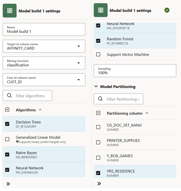The width and height of the screenshot is (181, 191).
Task: Click the Decision Trees label
Action: 28,122
